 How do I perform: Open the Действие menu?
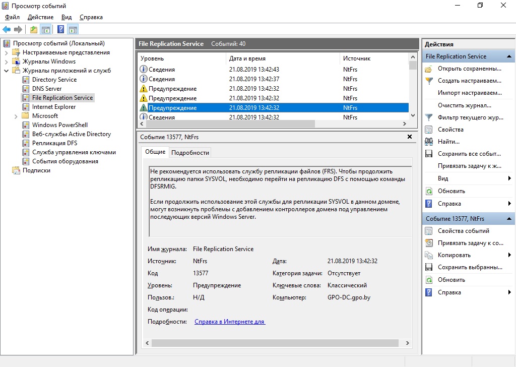[x=40, y=17]
